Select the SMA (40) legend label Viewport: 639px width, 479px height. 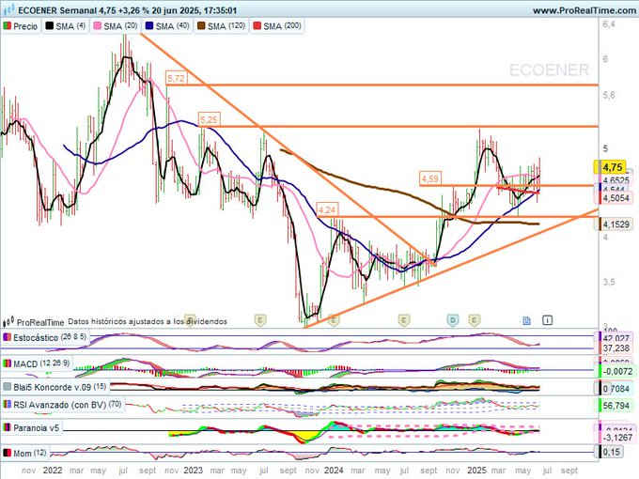pyautogui.click(x=173, y=26)
